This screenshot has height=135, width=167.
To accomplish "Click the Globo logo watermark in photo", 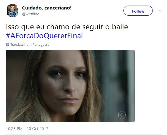I will (x=122, y=115).
